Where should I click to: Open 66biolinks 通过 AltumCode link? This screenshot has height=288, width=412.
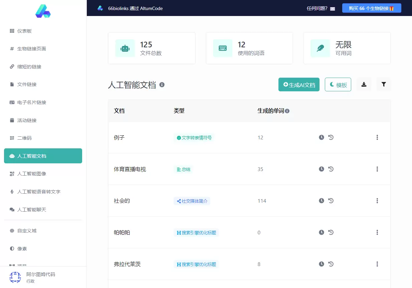(135, 8)
